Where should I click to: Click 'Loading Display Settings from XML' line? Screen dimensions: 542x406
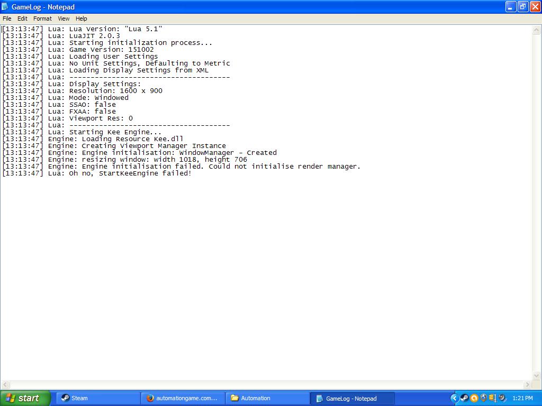pyautogui.click(x=105, y=70)
